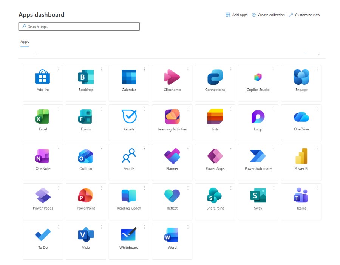Open the Reflect app icon
Screen dimensions: 340x265
coord(172,196)
